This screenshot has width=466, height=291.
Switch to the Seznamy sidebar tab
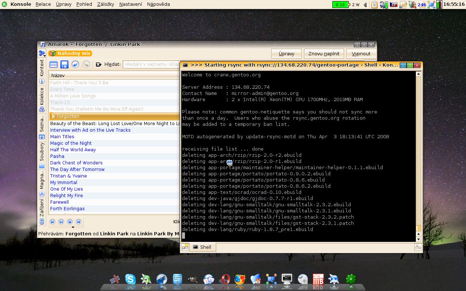[42, 127]
